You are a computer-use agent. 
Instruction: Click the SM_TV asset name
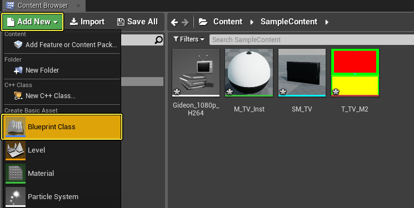(x=302, y=109)
